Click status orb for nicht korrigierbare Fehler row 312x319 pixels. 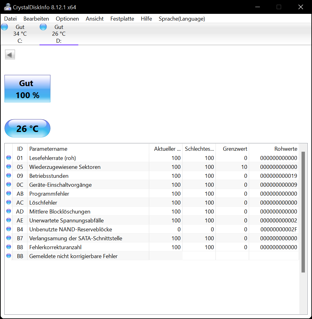[9, 256]
